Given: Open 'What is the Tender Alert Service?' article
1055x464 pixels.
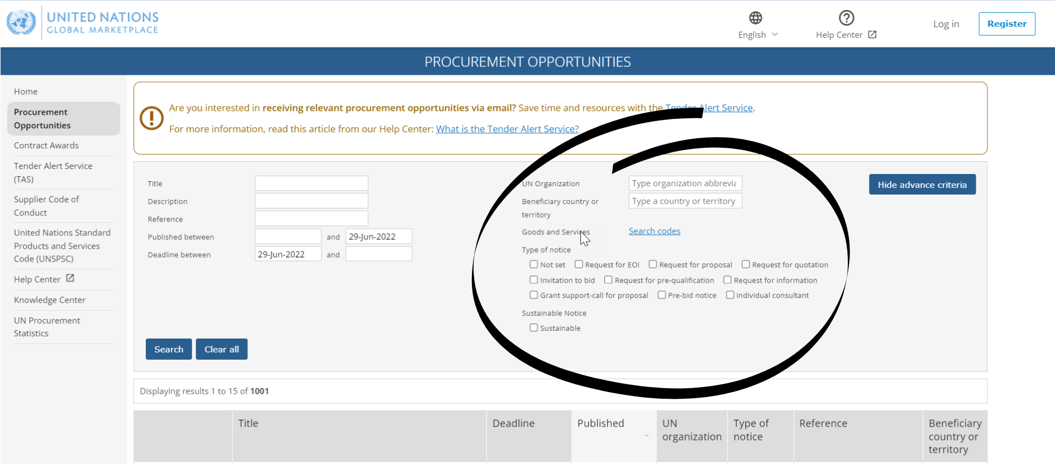Looking at the screenshot, I should pos(507,129).
